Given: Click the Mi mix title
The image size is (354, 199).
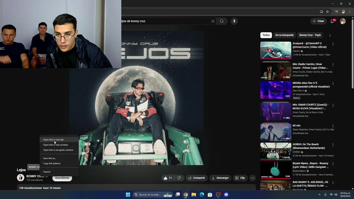Looking at the screenshot, I should (296, 125).
